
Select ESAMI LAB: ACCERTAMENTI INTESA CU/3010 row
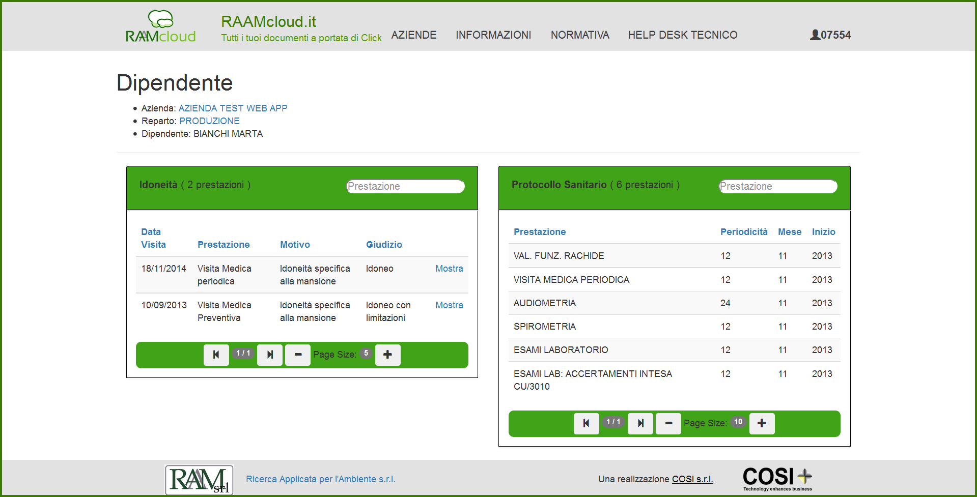(x=675, y=380)
